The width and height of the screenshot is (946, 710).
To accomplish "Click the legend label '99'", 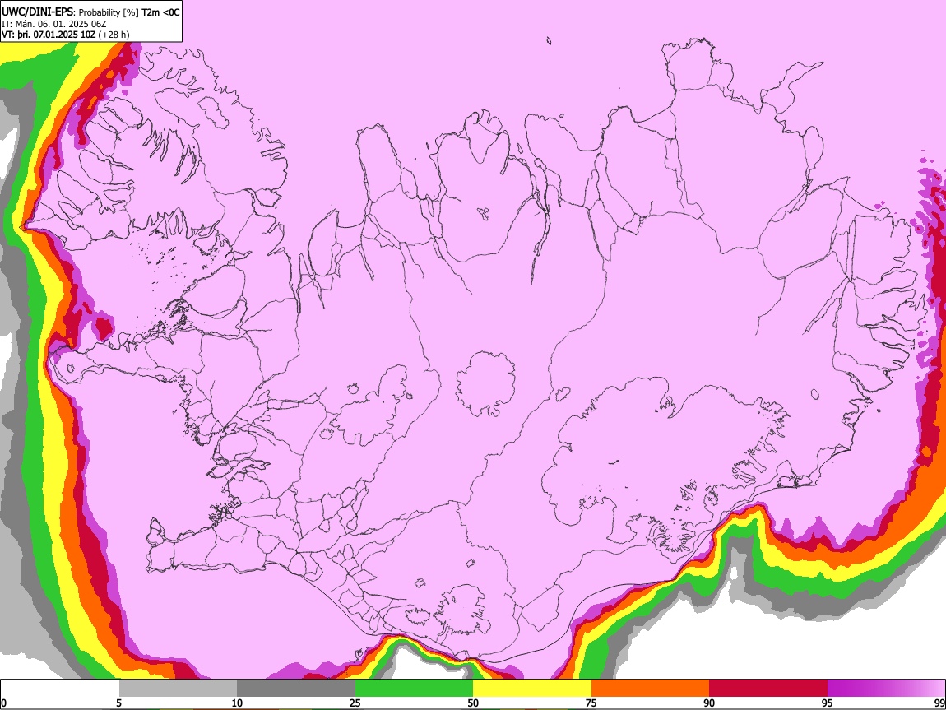I will click(x=939, y=703).
